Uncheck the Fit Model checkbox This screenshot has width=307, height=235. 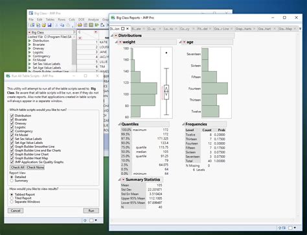pyautogui.click(x=12, y=135)
